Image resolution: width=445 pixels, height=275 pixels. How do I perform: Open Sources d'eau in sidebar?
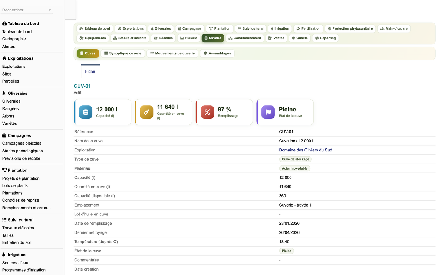click(x=15, y=262)
